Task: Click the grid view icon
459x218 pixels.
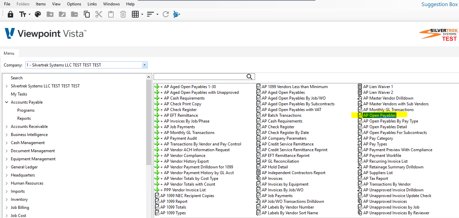Action: pyautogui.click(x=135, y=14)
